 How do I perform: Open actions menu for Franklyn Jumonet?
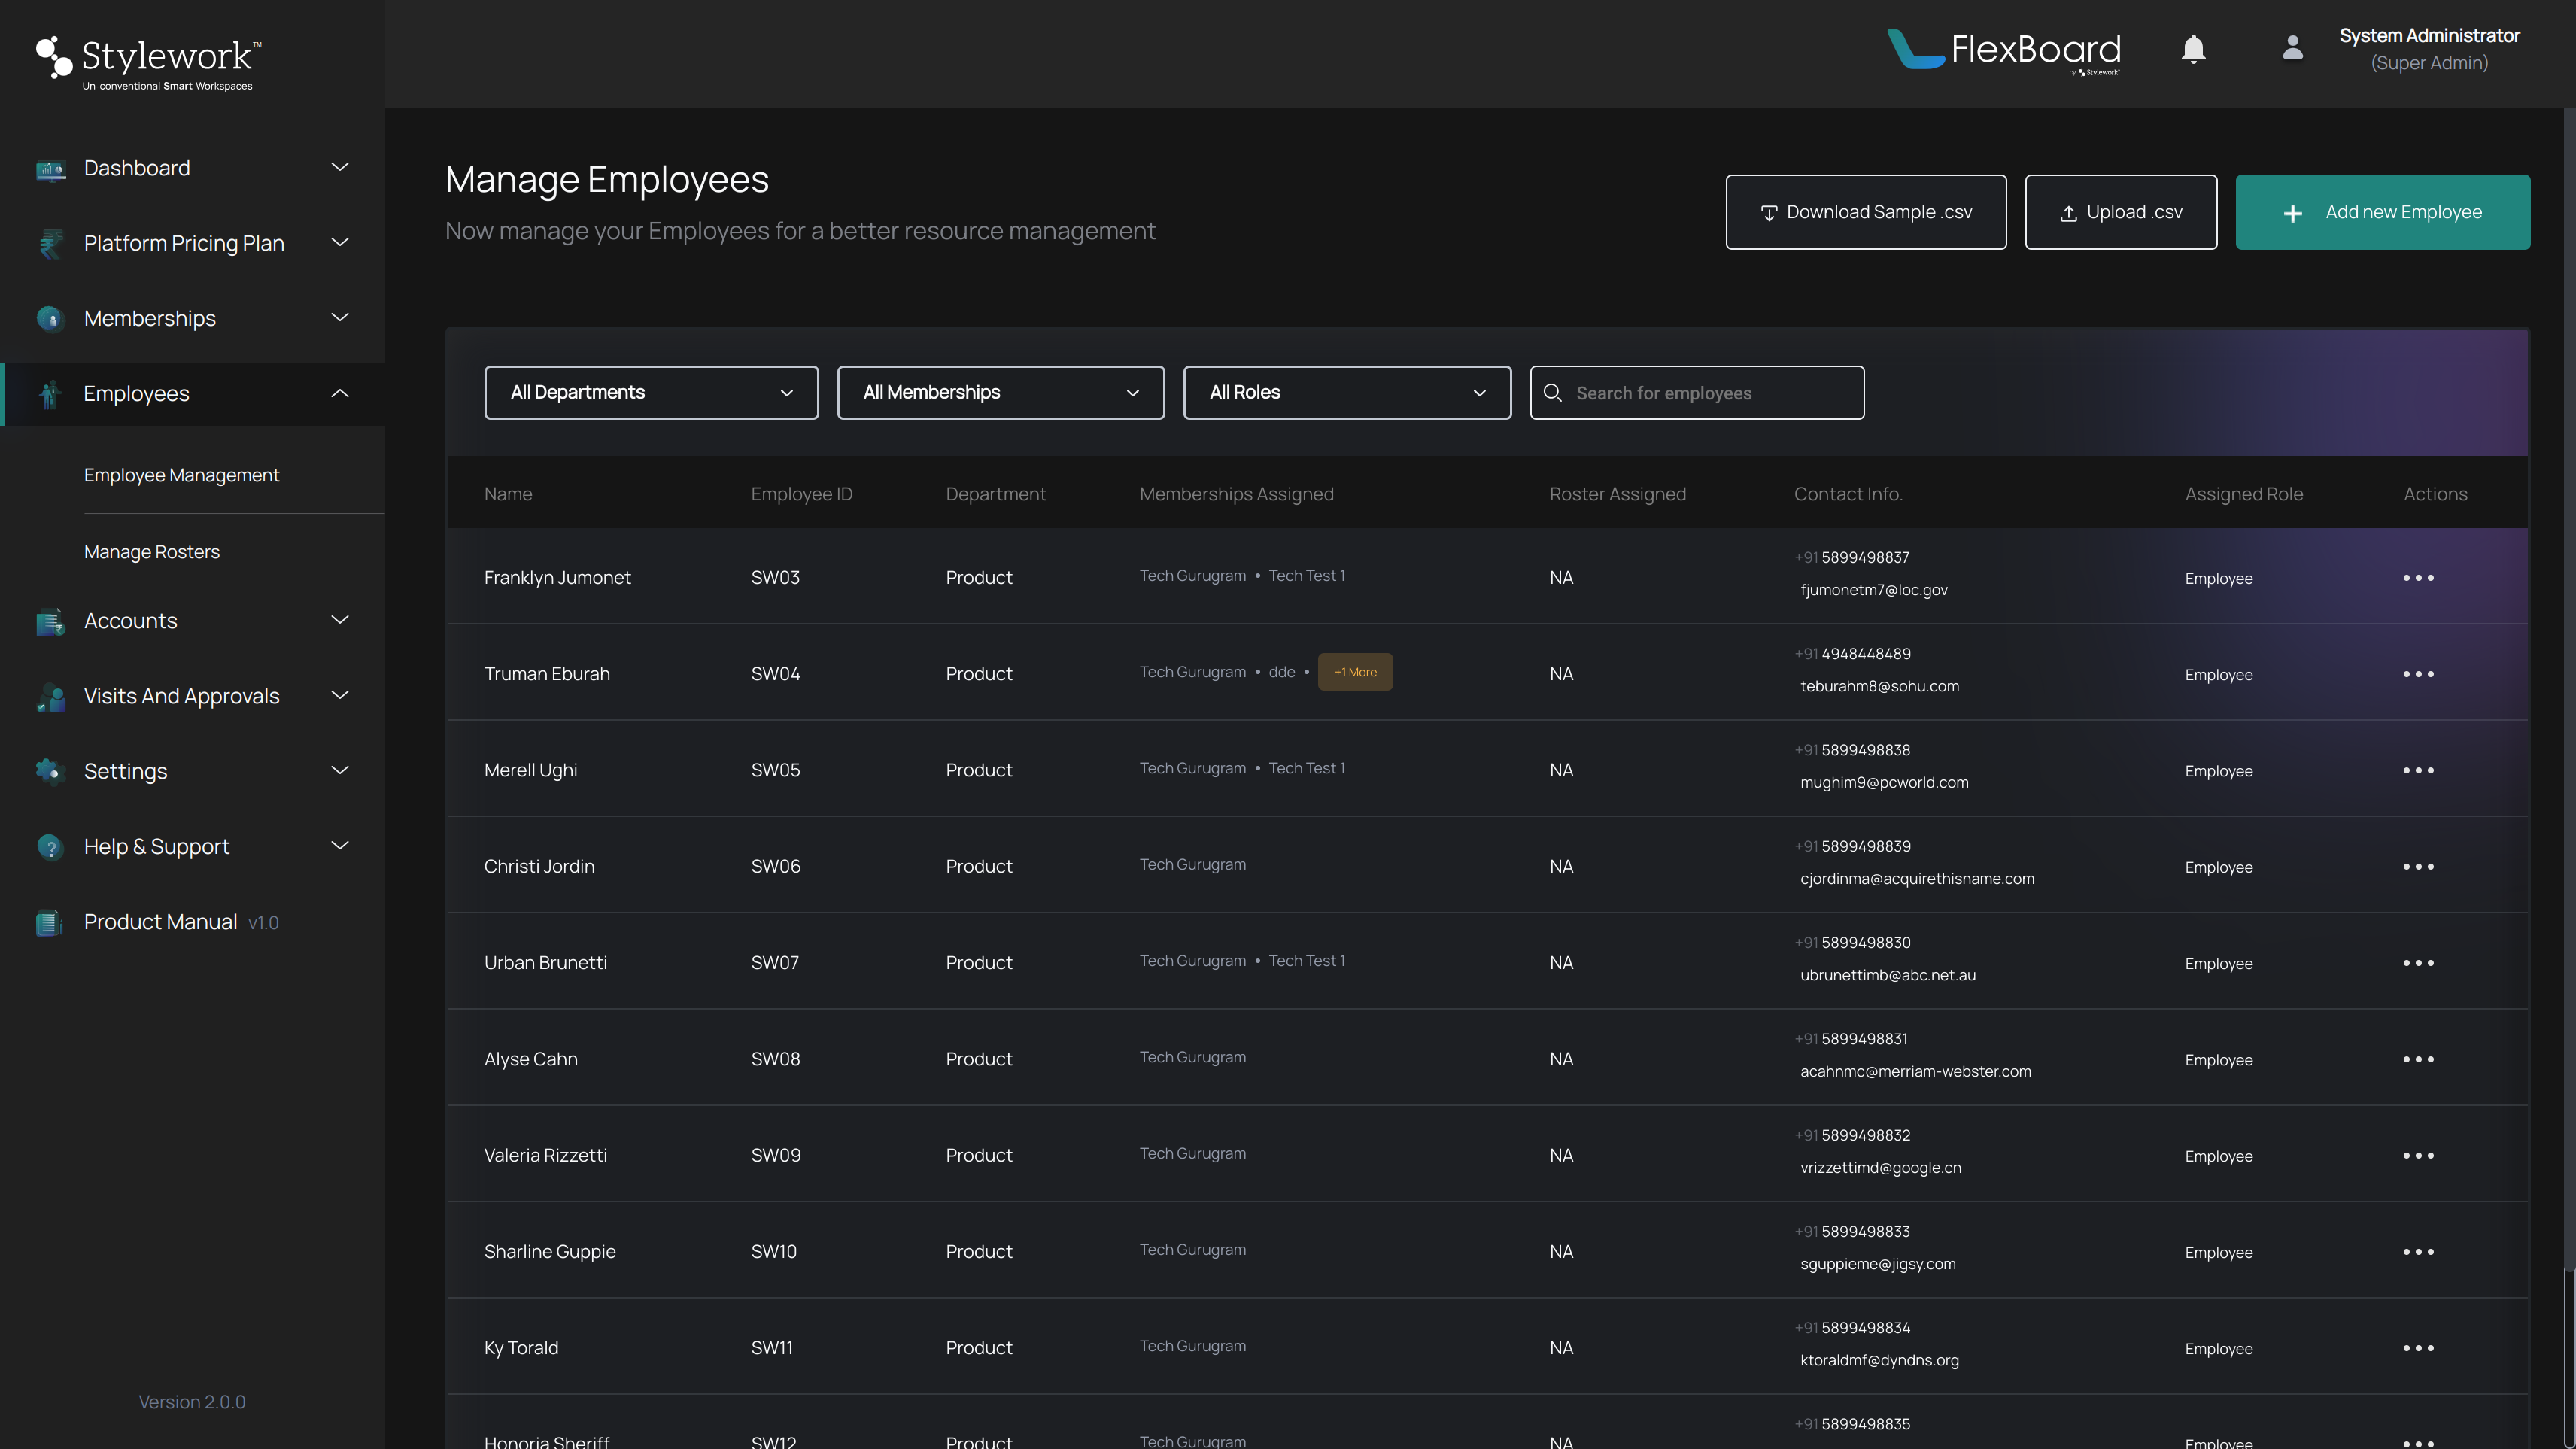2418,578
